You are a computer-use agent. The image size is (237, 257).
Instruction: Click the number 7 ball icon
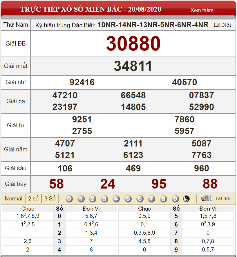152,199
